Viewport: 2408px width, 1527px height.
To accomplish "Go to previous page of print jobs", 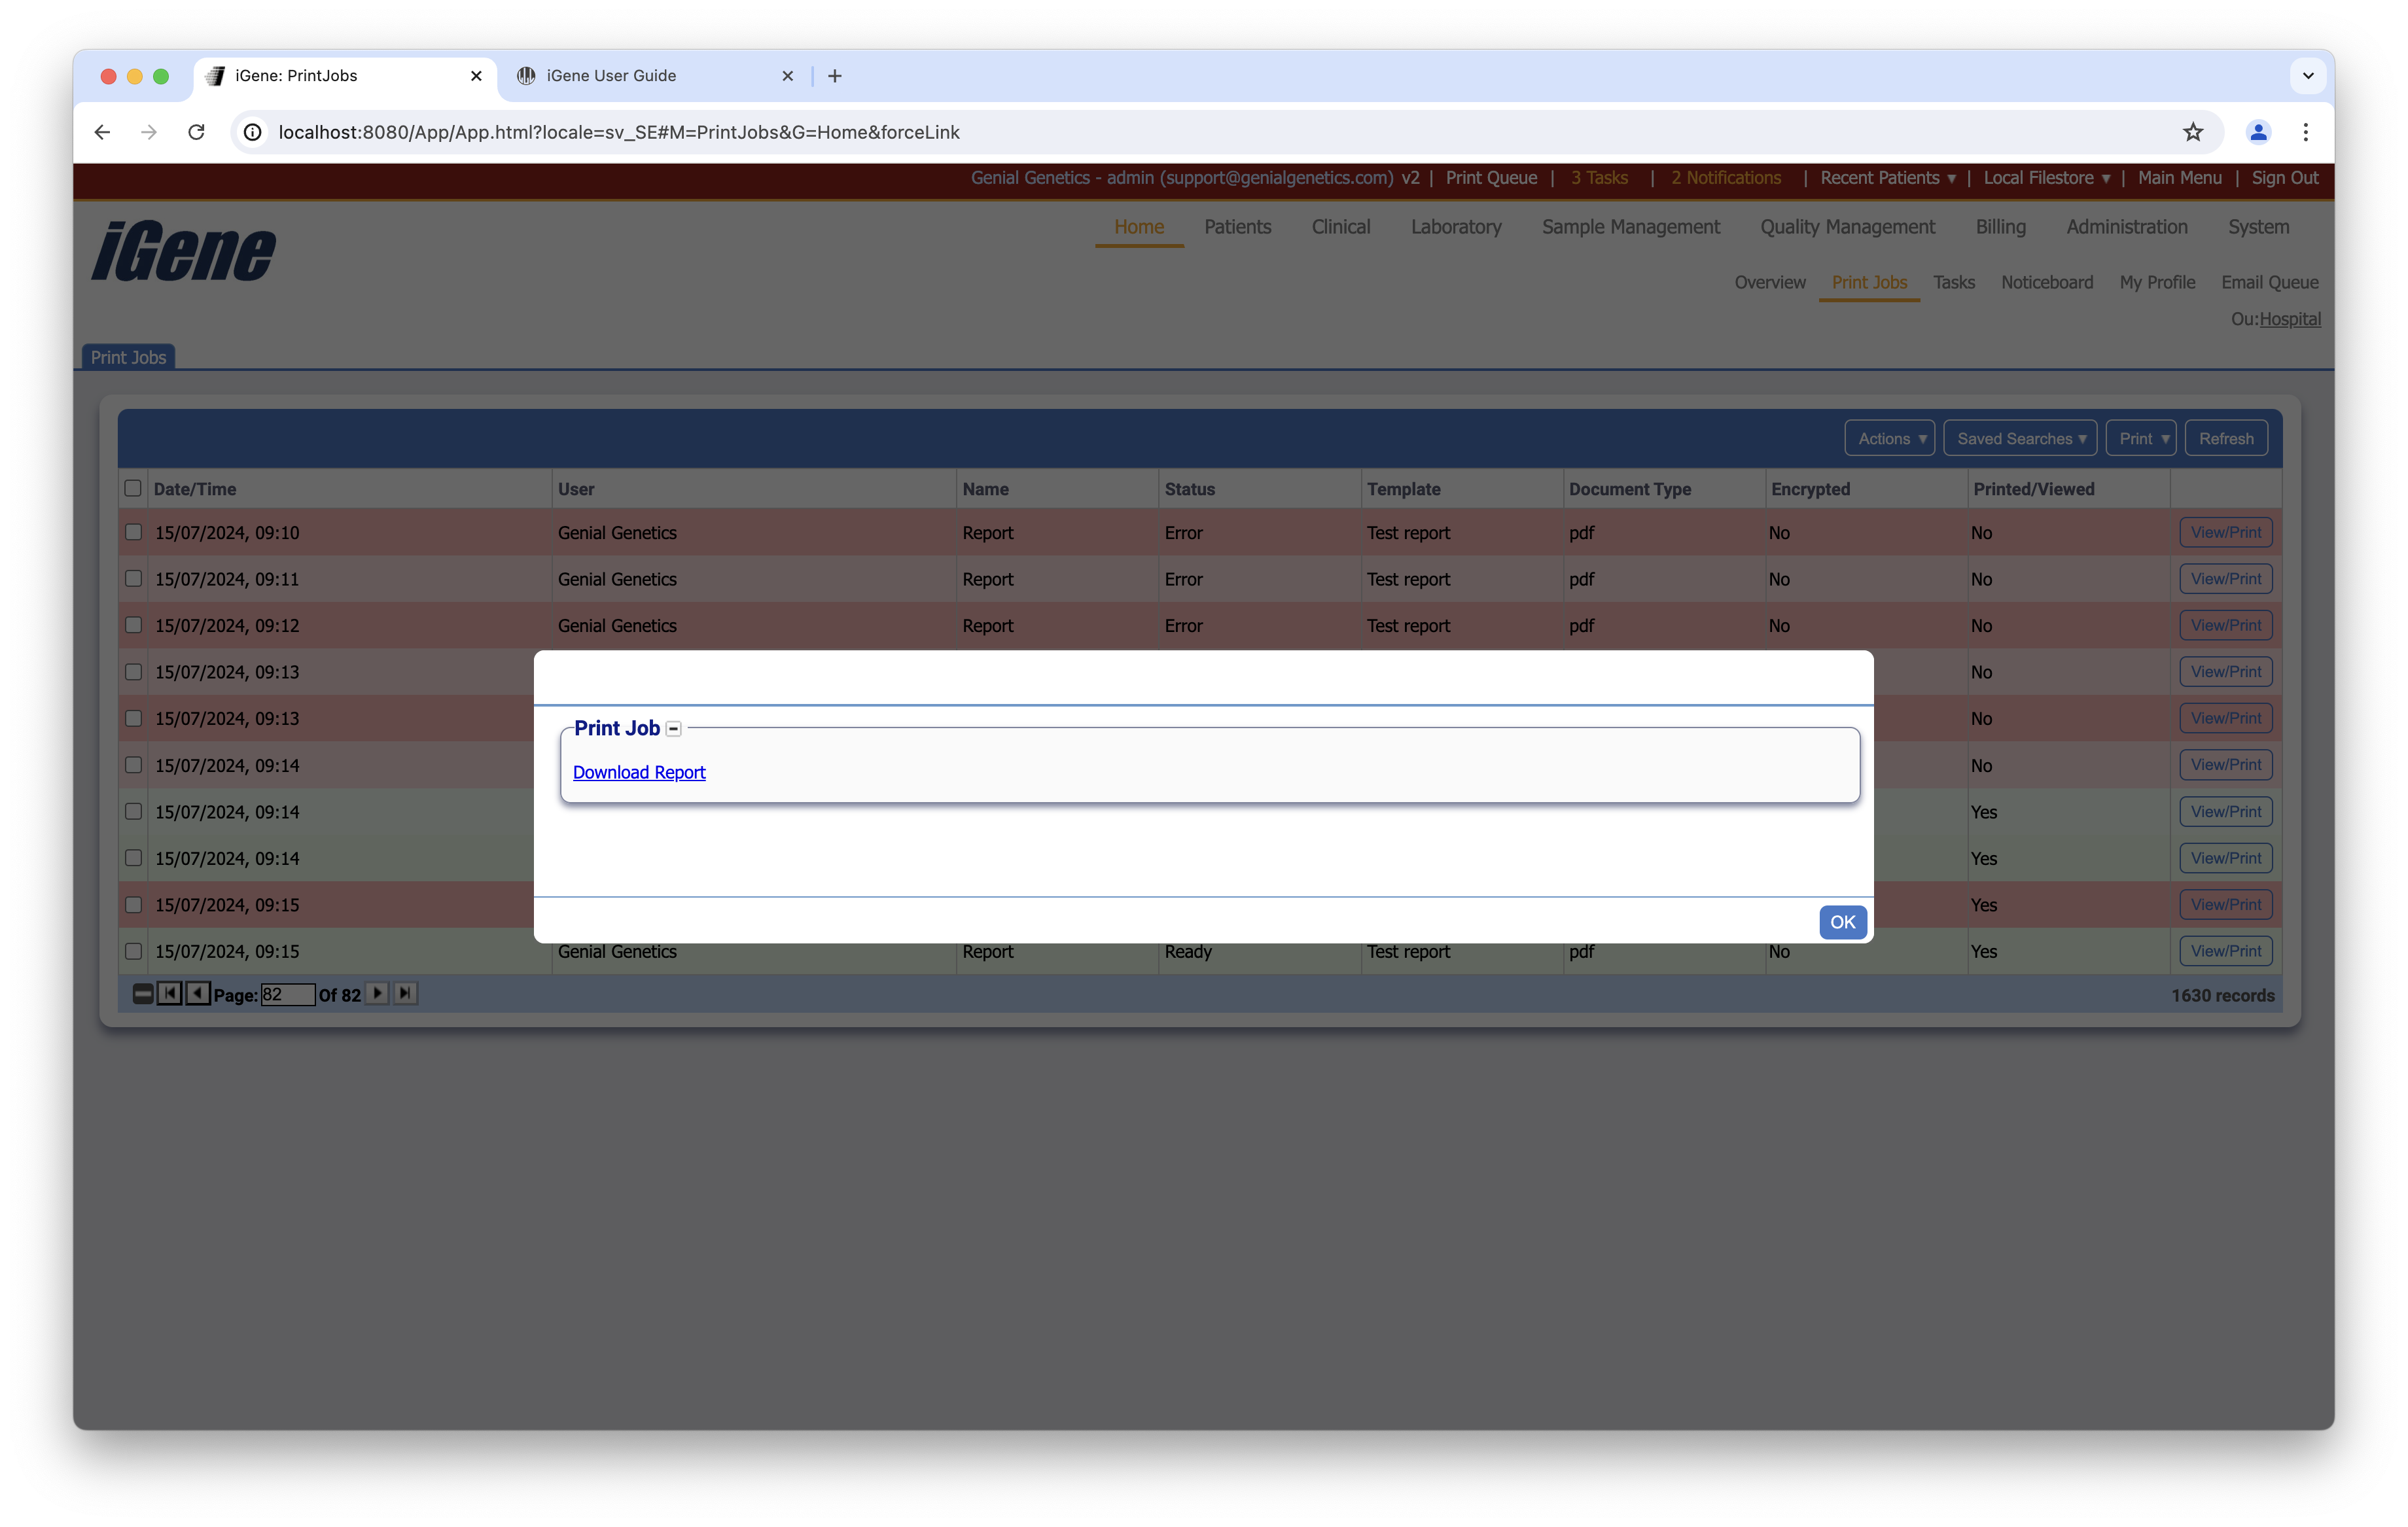I will tap(197, 994).
